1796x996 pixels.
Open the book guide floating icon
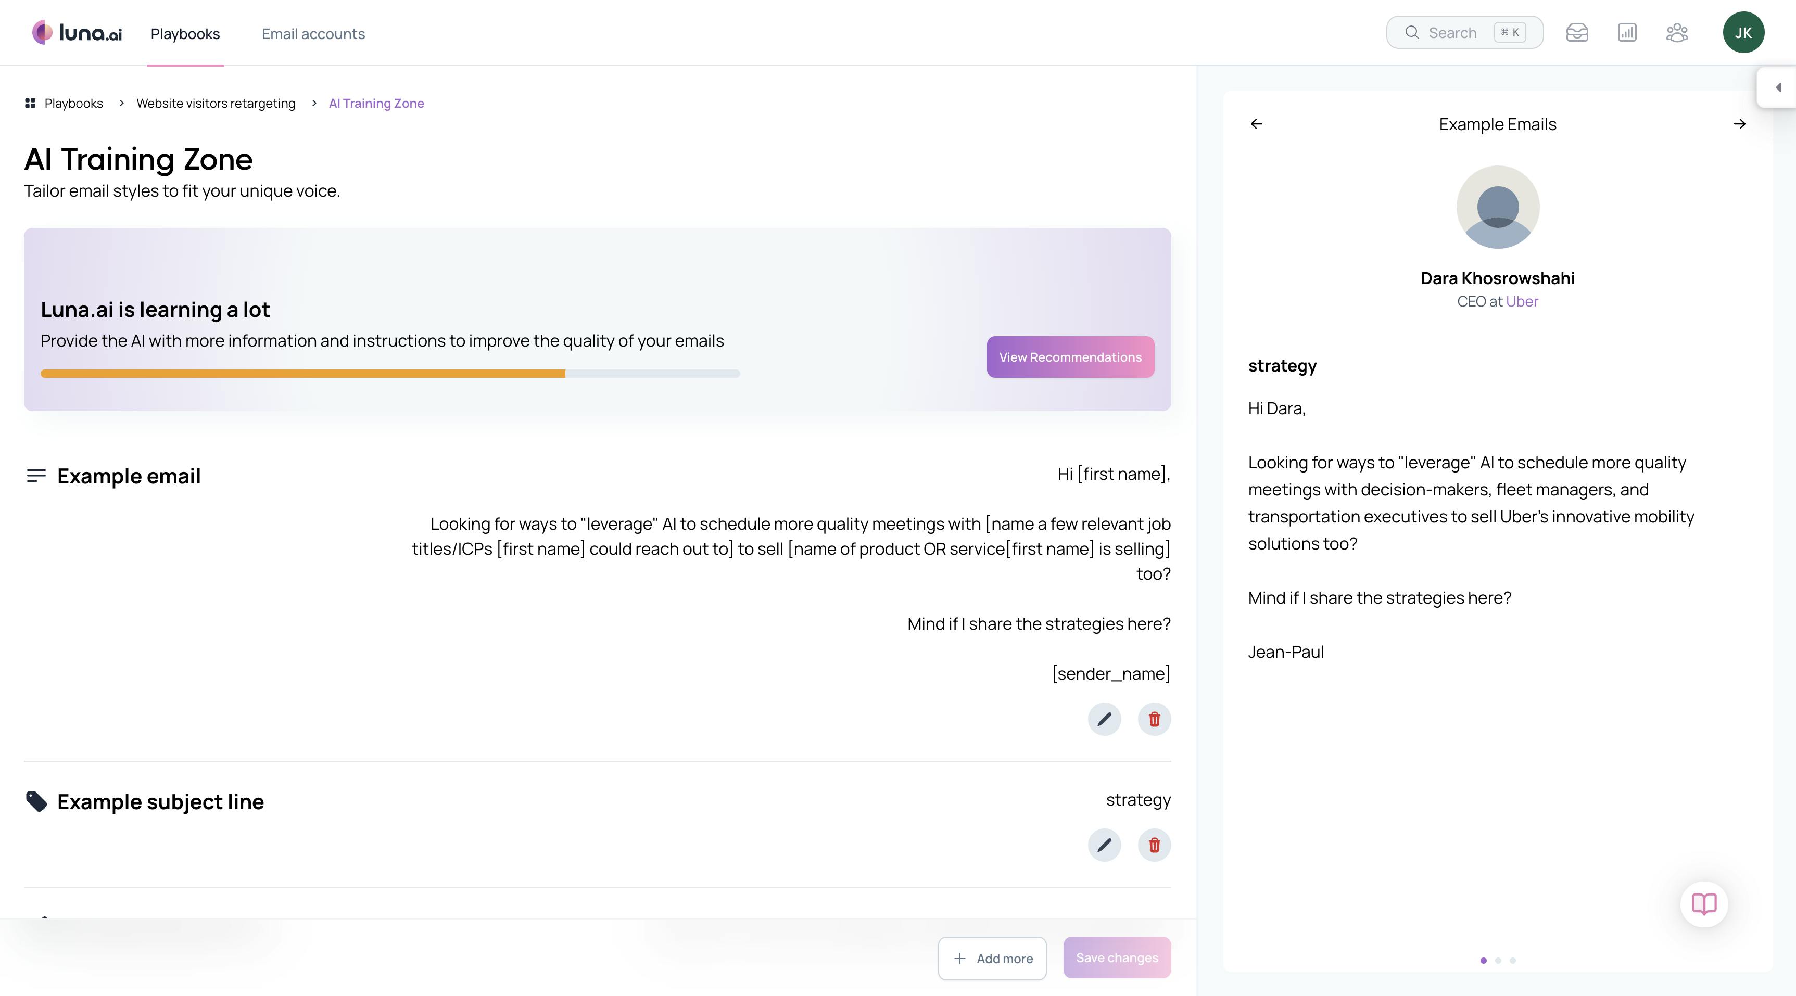tap(1704, 904)
